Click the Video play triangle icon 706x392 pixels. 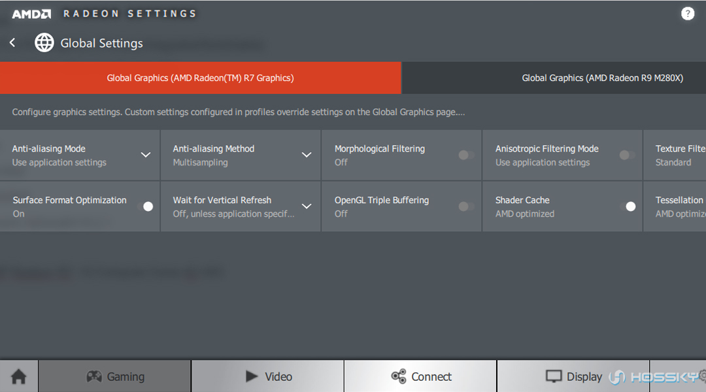[x=252, y=376]
